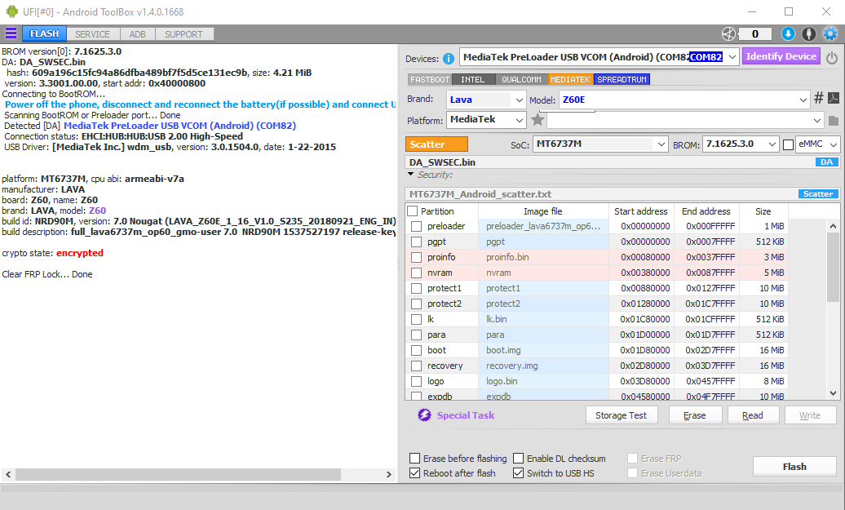The width and height of the screenshot is (845, 510).
Task: Click the black key dongle icon
Action: click(x=808, y=34)
